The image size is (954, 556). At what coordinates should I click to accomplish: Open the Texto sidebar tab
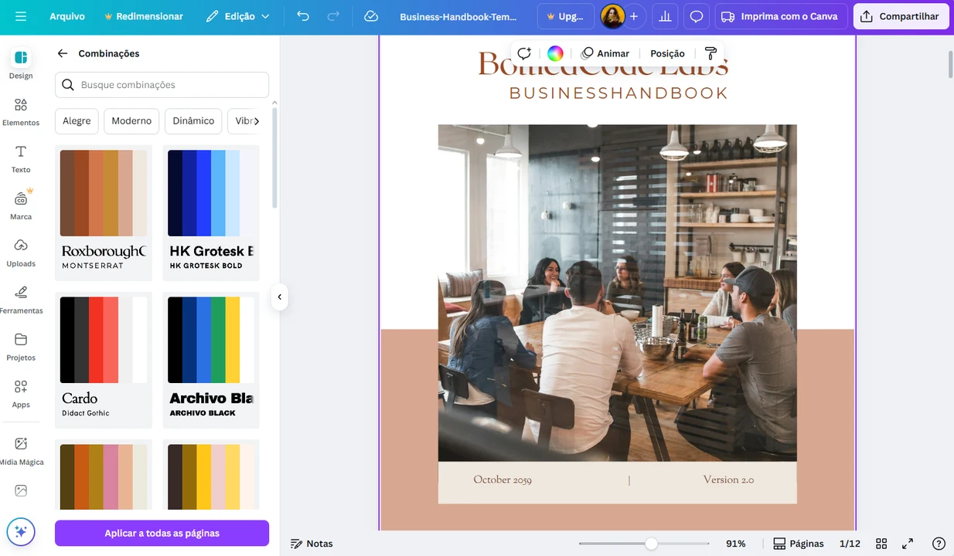[21, 159]
